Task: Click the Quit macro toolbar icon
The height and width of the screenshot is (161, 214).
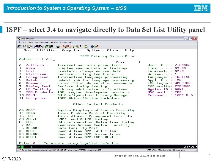Action: pyautogui.click(x=80, y=47)
